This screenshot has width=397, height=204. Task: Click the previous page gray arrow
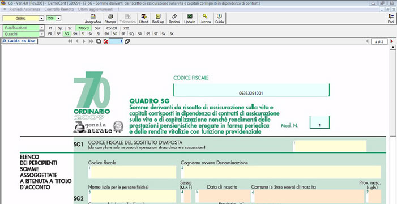(367, 41)
